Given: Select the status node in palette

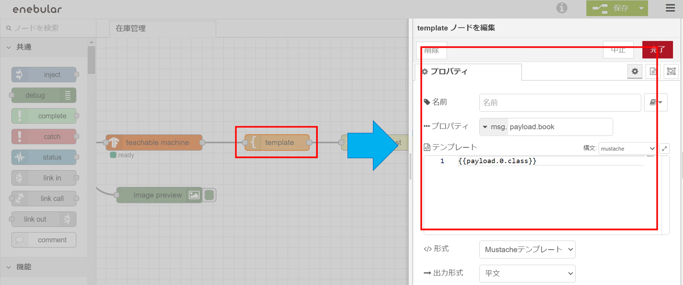Looking at the screenshot, I should [44, 157].
